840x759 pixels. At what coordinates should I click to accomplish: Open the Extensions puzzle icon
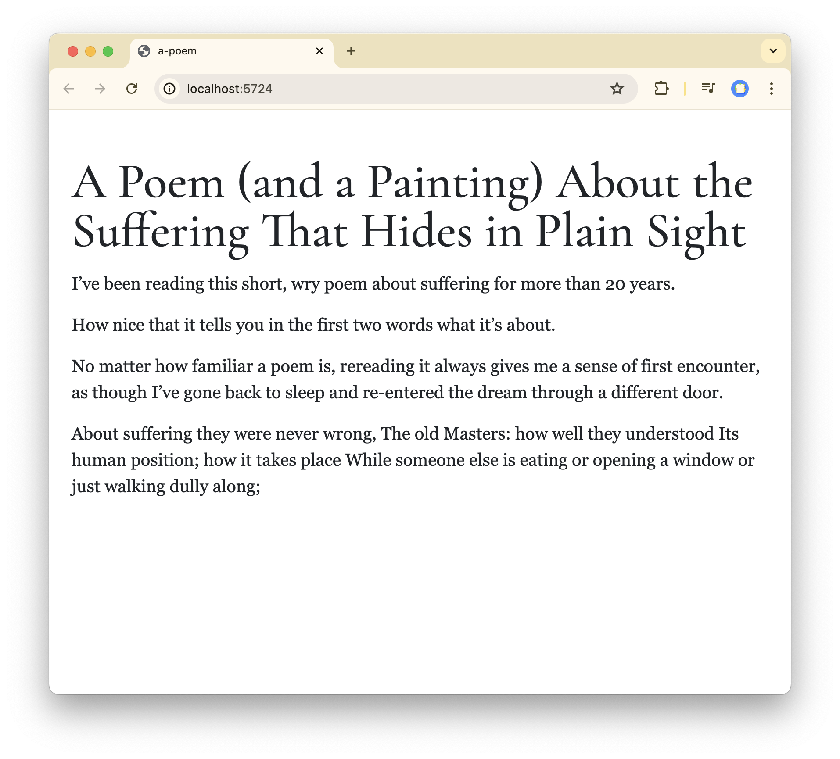(x=661, y=89)
